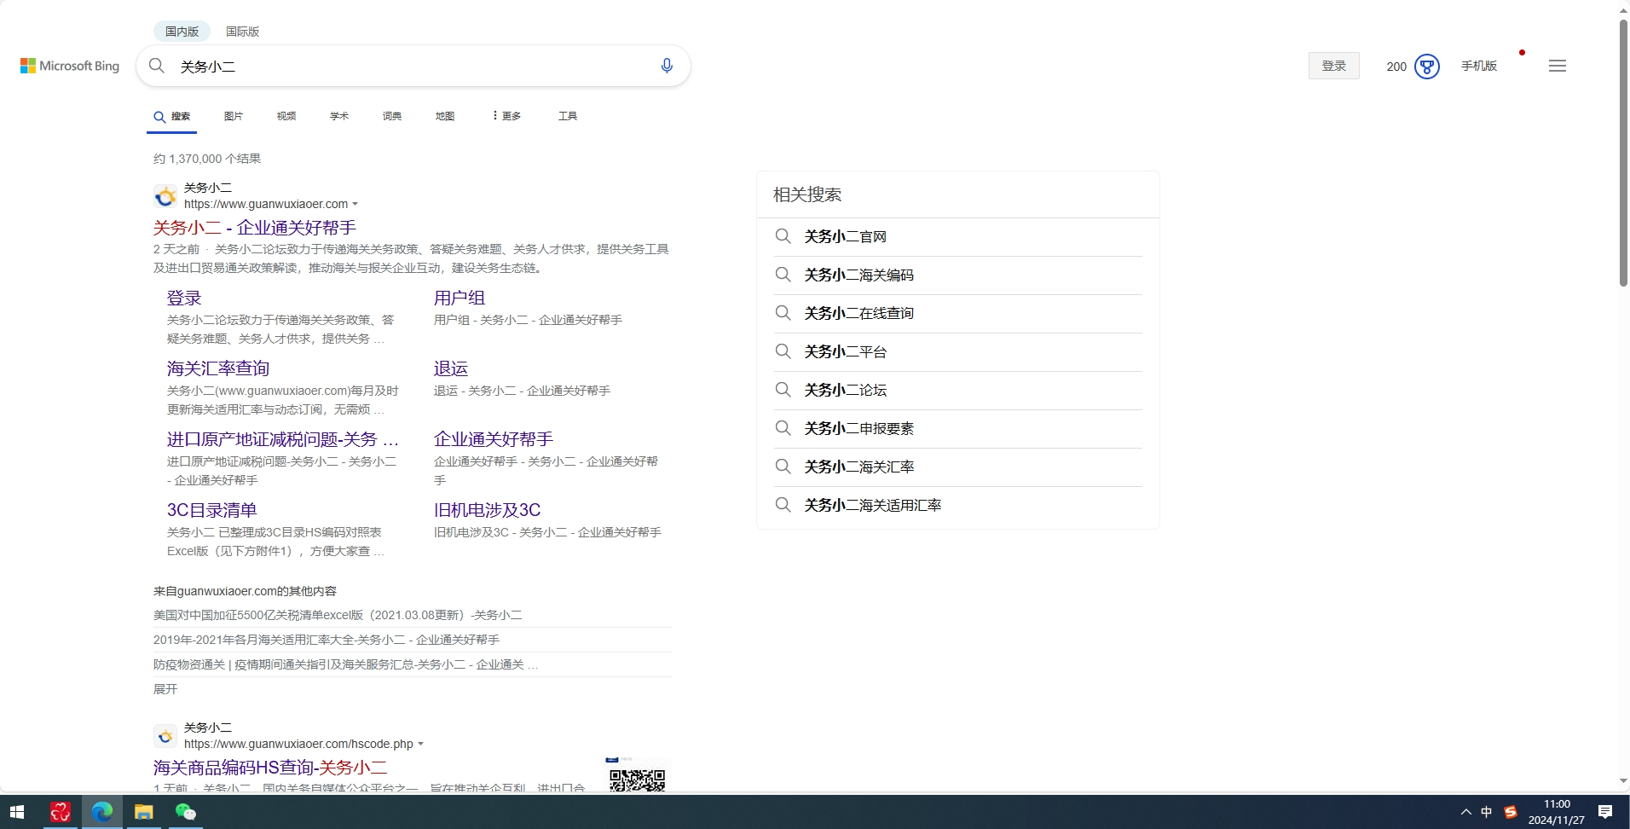The height and width of the screenshot is (829, 1630).
Task: Open the 手机版 link
Action: (1479, 66)
